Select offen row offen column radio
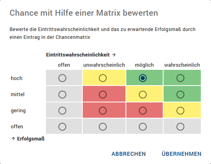The height and width of the screenshot is (164, 211). click(x=62, y=127)
